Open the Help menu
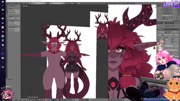Screen dimensions: 180x101 26,3
